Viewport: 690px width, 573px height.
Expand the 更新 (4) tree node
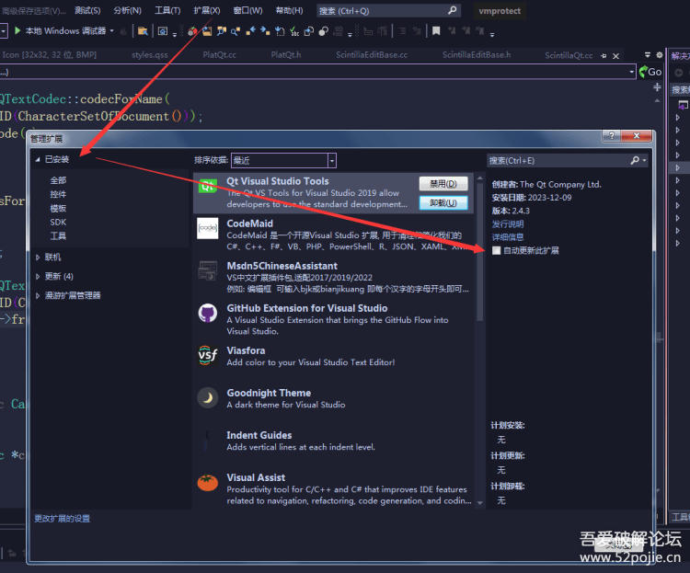click(38, 276)
